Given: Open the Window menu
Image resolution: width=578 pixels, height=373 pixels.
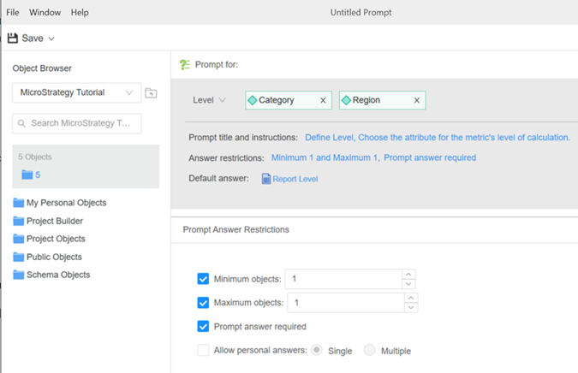Looking at the screenshot, I should pos(45,13).
